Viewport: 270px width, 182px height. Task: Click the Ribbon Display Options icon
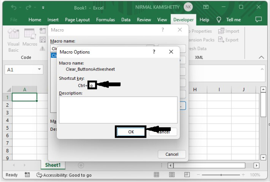tap(206, 7)
